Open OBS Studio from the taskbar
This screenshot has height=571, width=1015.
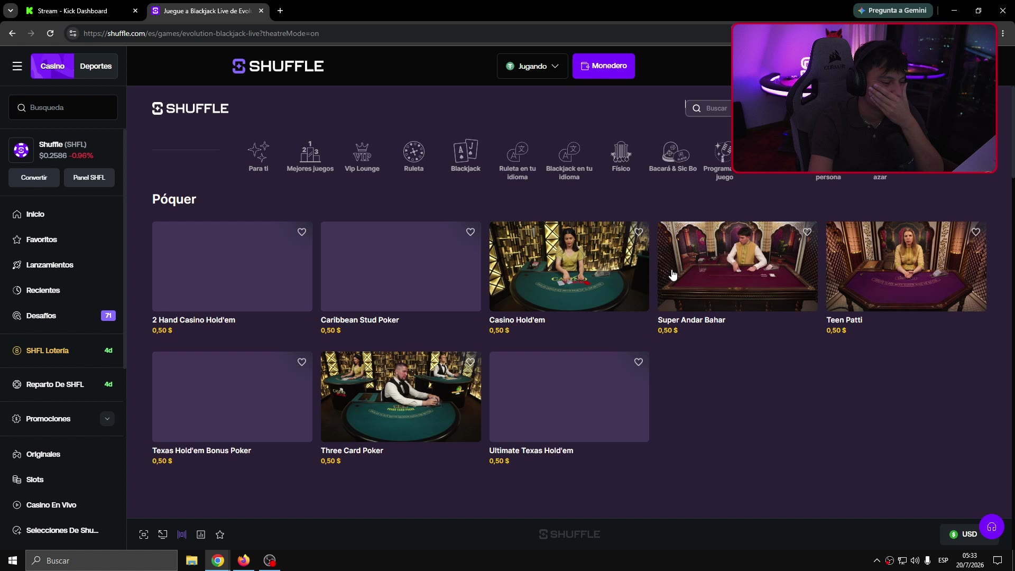(x=270, y=560)
